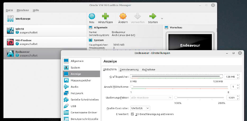Decrease Anzahl Bildschirme spinner down
247x121 pixels.
point(238,88)
